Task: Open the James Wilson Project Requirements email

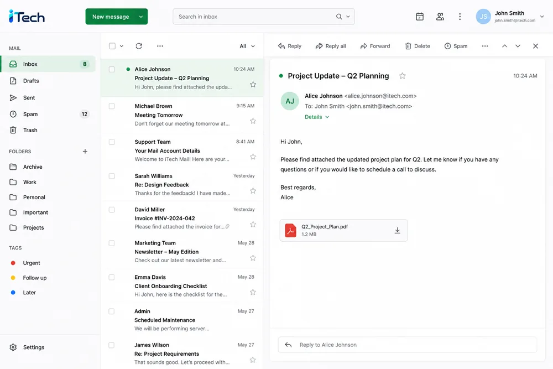Action: [x=182, y=354]
